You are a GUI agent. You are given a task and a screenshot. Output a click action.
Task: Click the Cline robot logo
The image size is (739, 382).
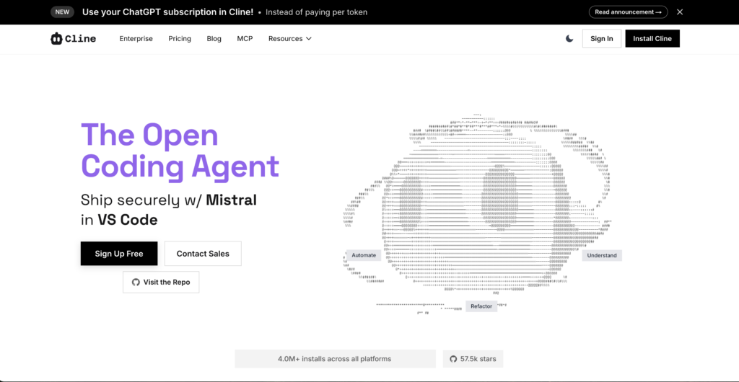click(x=57, y=39)
